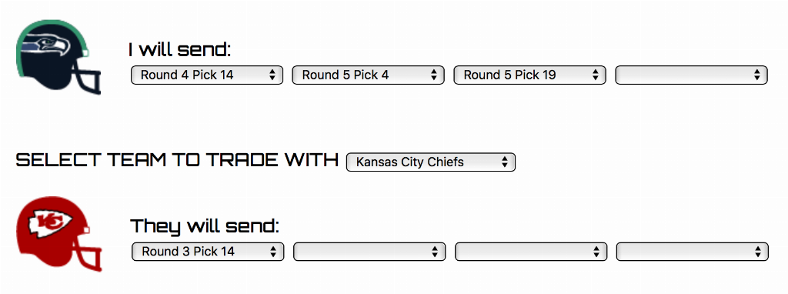Image resolution: width=788 pixels, height=294 pixels.
Task: Open the Round 4 Pick 14 dropdown
Action: (207, 75)
